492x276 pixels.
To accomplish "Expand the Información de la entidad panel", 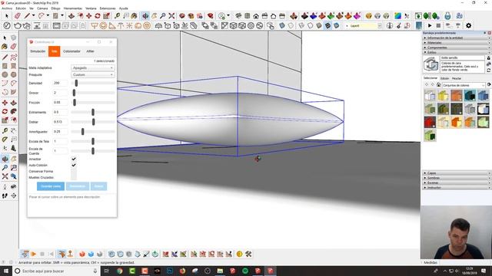I will point(456,38).
